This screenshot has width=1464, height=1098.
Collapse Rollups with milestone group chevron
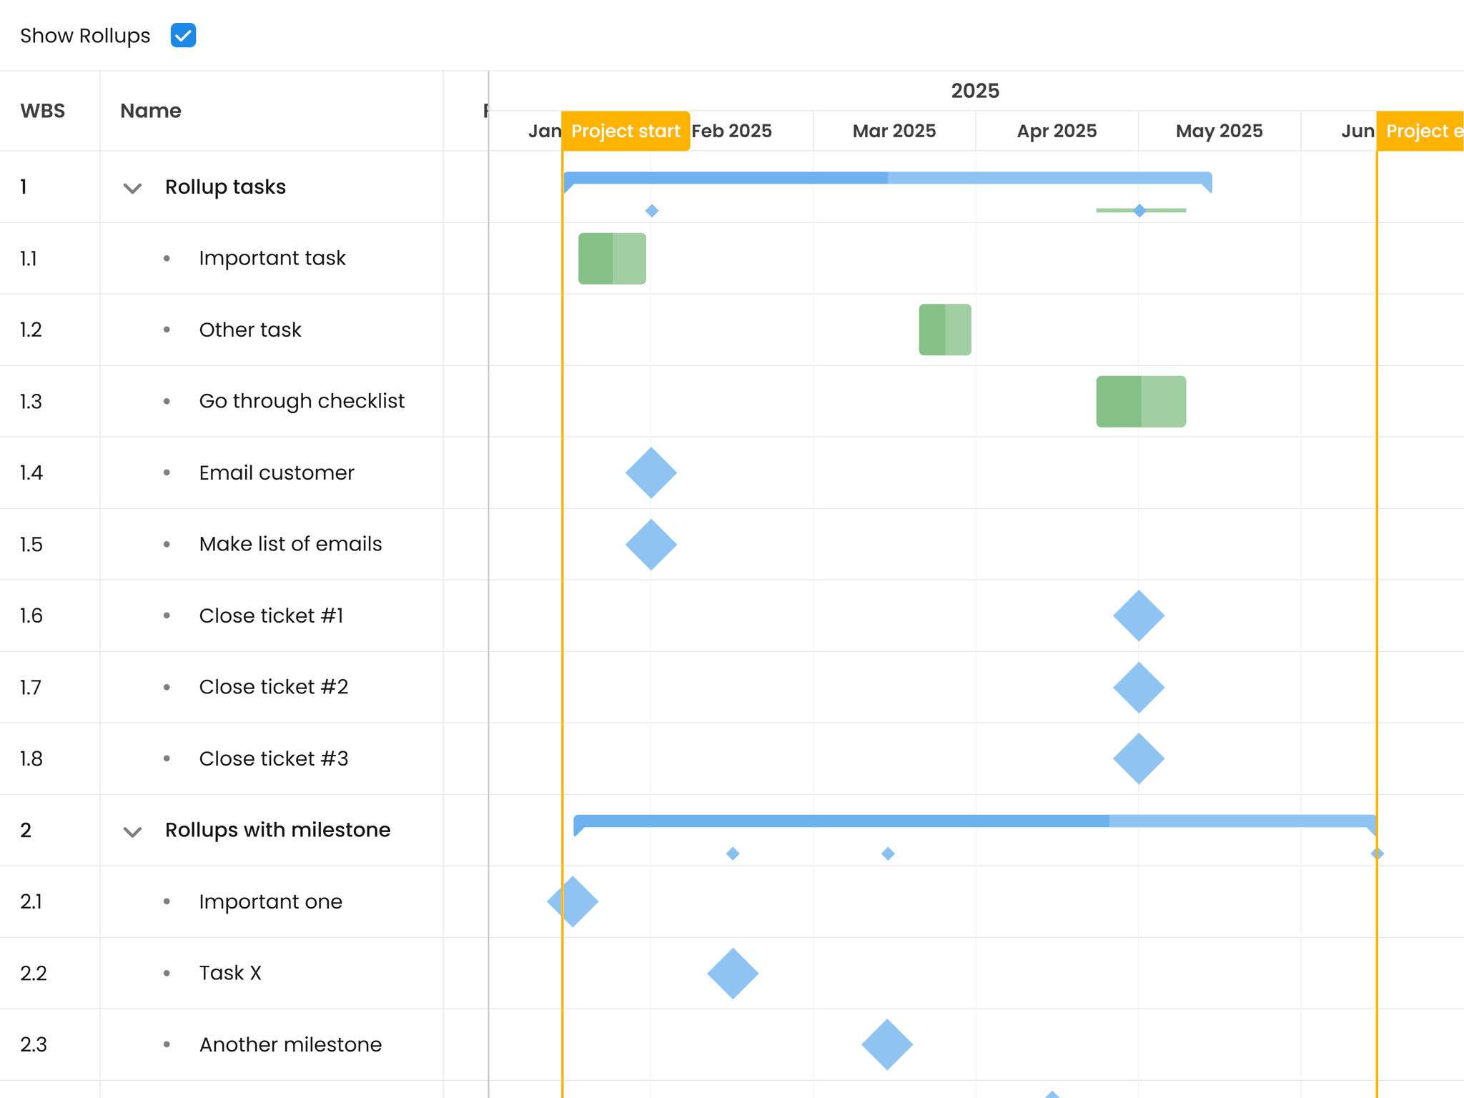click(132, 831)
